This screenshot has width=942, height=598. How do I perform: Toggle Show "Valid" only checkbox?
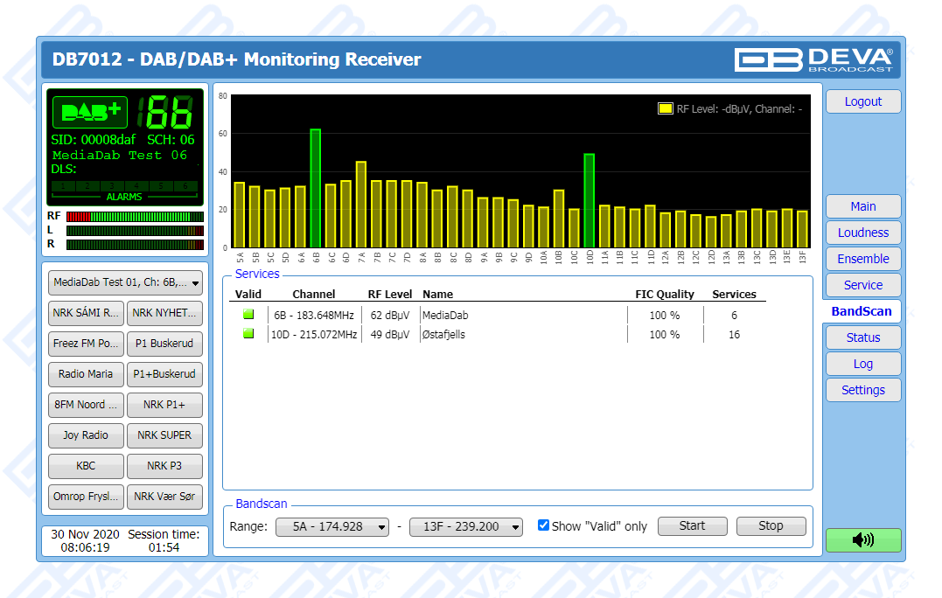(543, 525)
